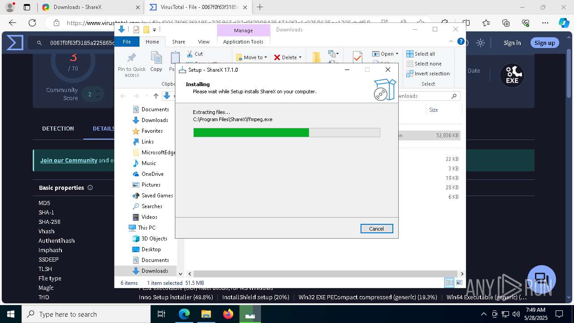The width and height of the screenshot is (574, 323).
Task: Open the File menu in File Explorer
Action: [x=127, y=41]
